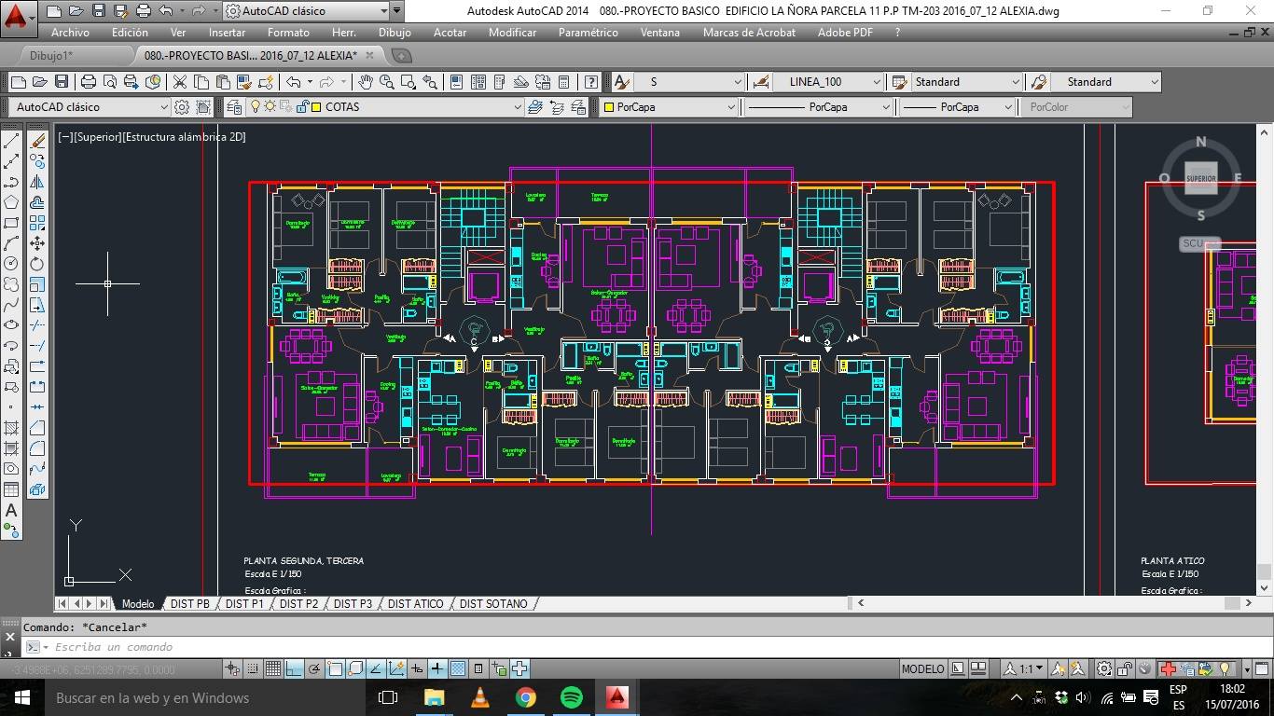This screenshot has width=1274, height=716.
Task: Open the Dibujo menu
Action: tap(395, 32)
